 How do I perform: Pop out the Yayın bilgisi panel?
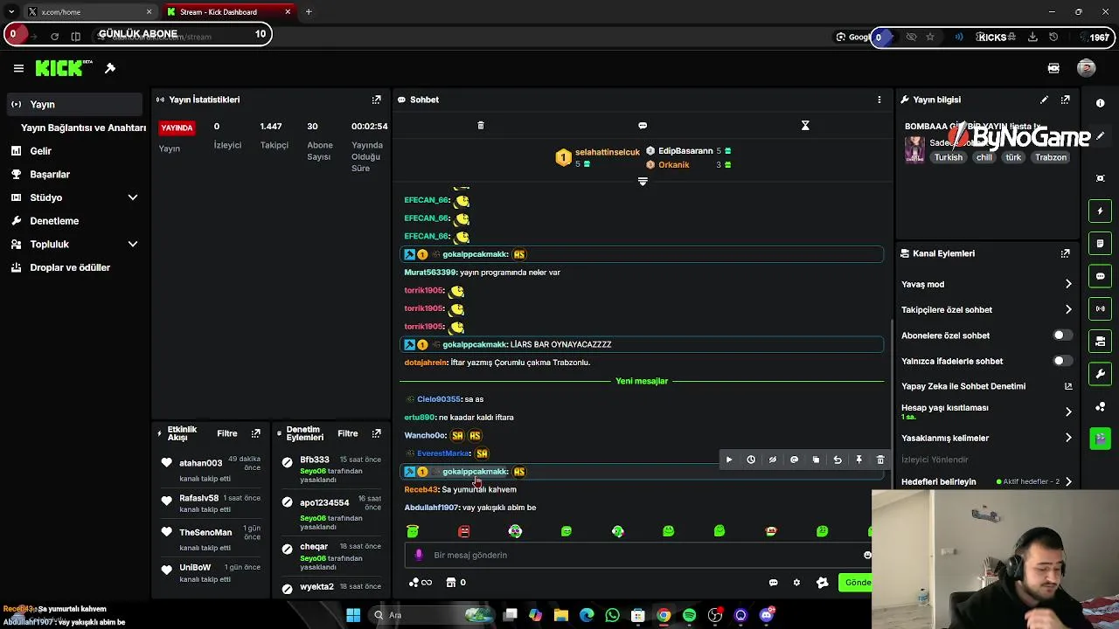[x=1066, y=100]
